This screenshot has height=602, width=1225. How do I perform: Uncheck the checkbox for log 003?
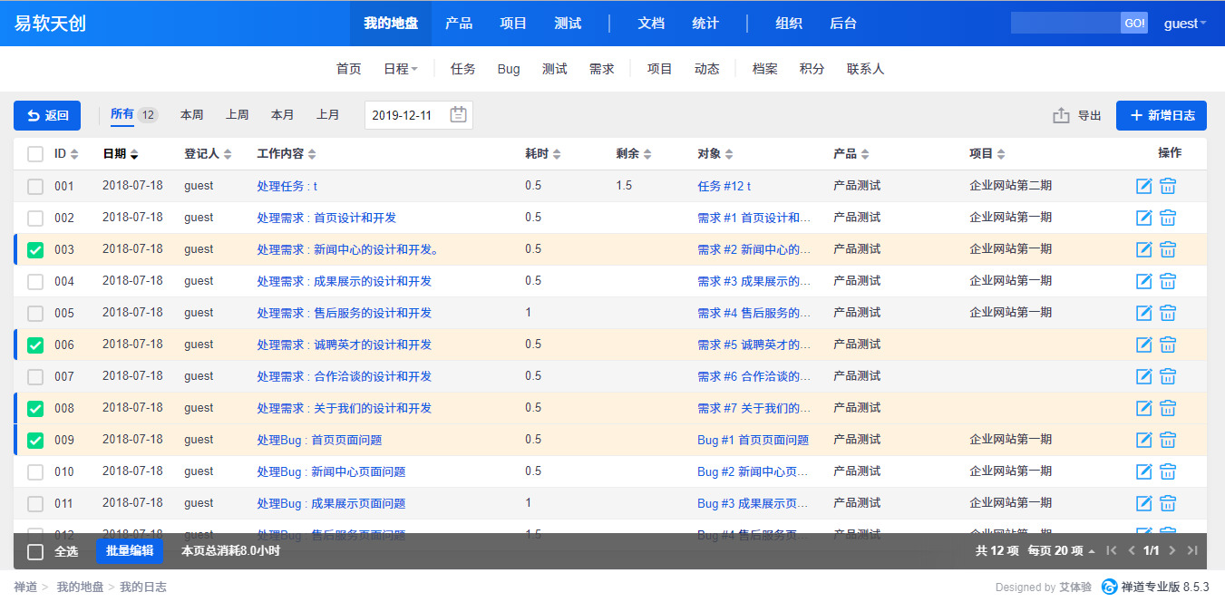35,250
